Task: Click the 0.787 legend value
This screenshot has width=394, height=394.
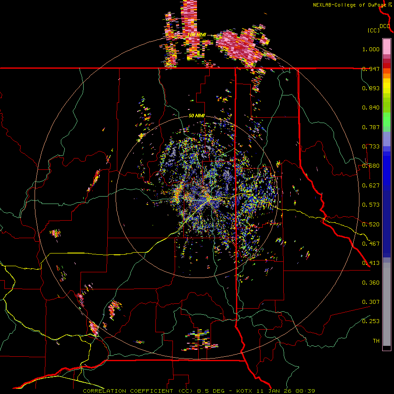Action: (371, 127)
